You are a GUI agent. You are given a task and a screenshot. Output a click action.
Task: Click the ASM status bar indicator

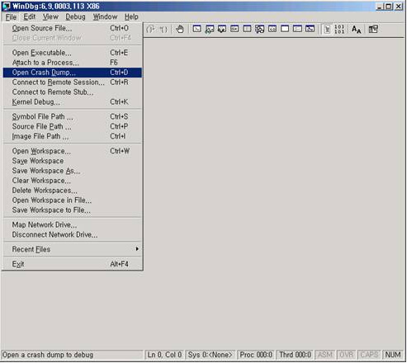point(325,355)
